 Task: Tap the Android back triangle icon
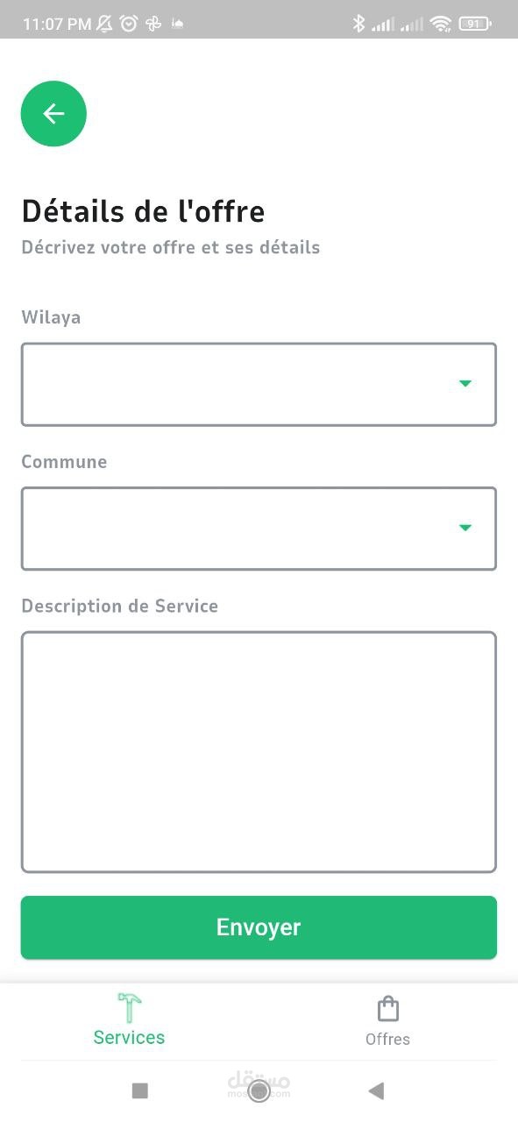tap(376, 1090)
